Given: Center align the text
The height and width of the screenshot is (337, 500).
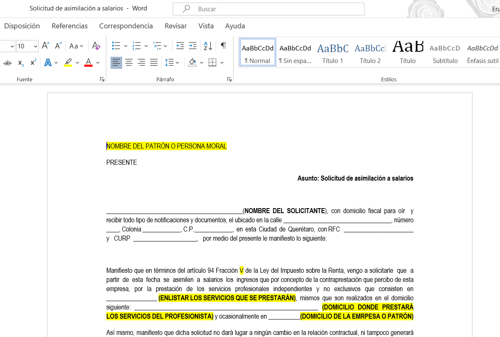Looking at the screenshot, I should click(129, 63).
